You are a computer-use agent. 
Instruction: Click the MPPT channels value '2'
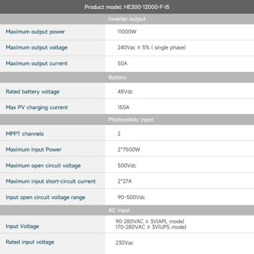coord(119,134)
